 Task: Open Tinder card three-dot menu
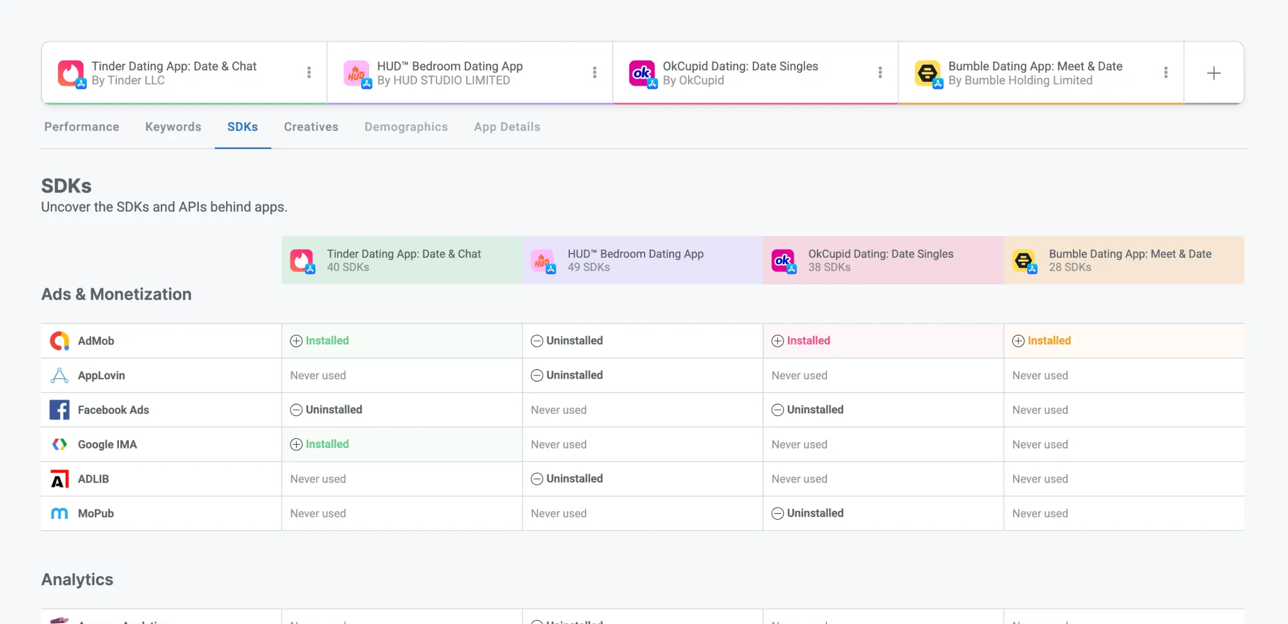(309, 72)
